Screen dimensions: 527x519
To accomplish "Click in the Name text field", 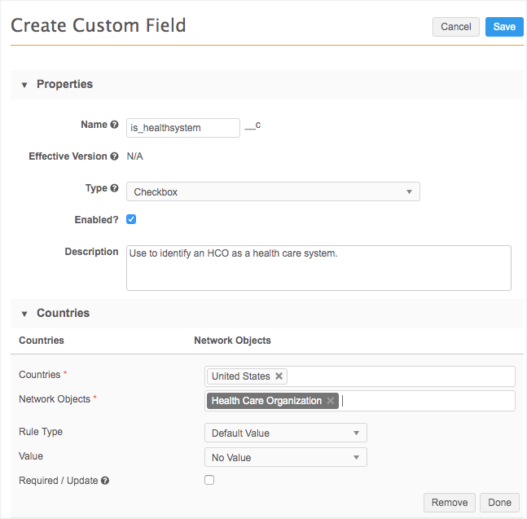I will [x=182, y=128].
